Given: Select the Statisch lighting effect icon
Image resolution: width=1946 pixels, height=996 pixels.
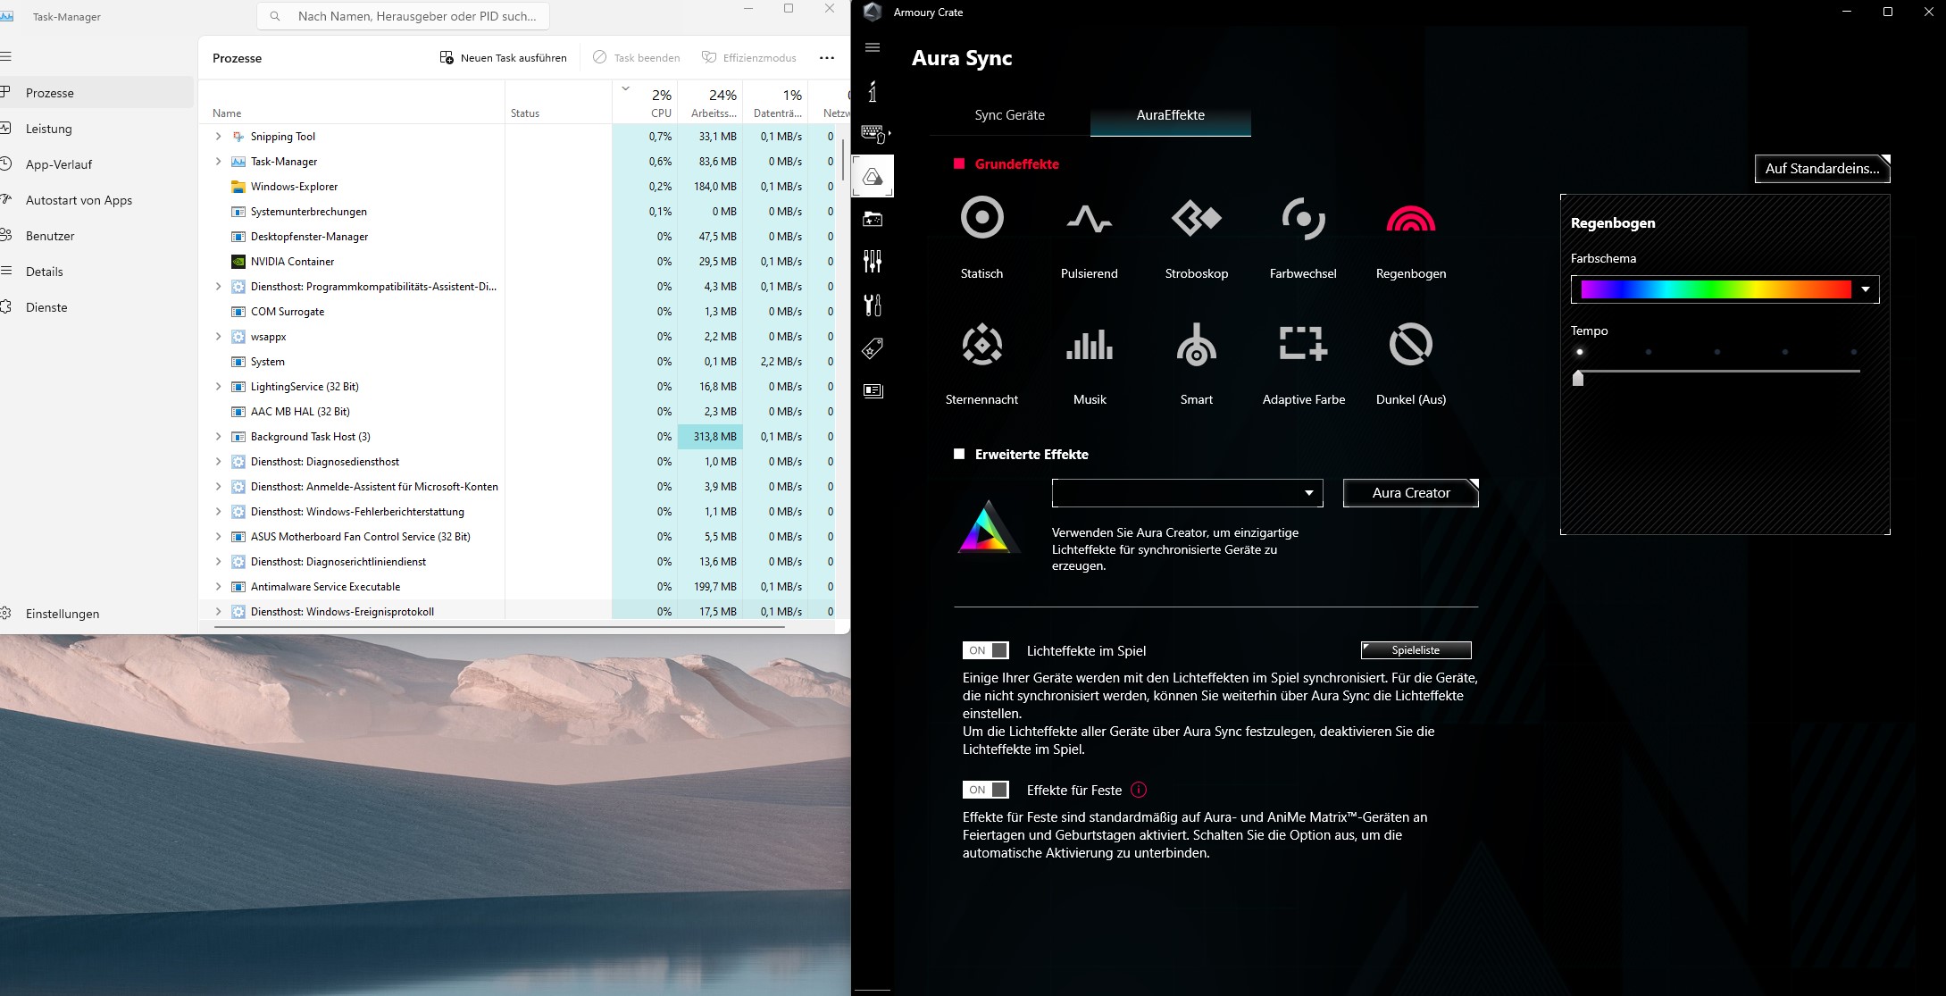Looking at the screenshot, I should (x=981, y=218).
